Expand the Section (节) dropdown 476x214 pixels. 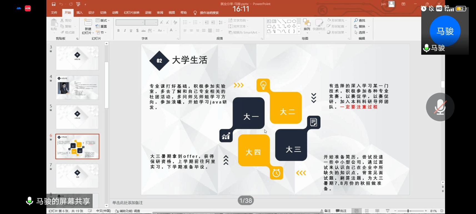102,32
